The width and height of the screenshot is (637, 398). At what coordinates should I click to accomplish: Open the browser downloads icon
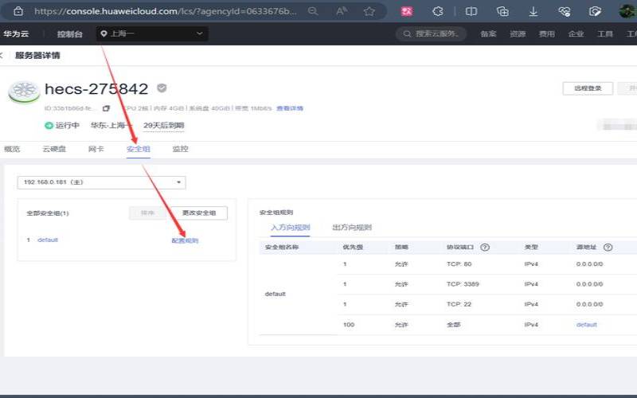coord(533,12)
